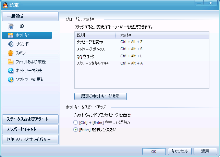Click the ソフトウェアの更新 download icon

11,80
